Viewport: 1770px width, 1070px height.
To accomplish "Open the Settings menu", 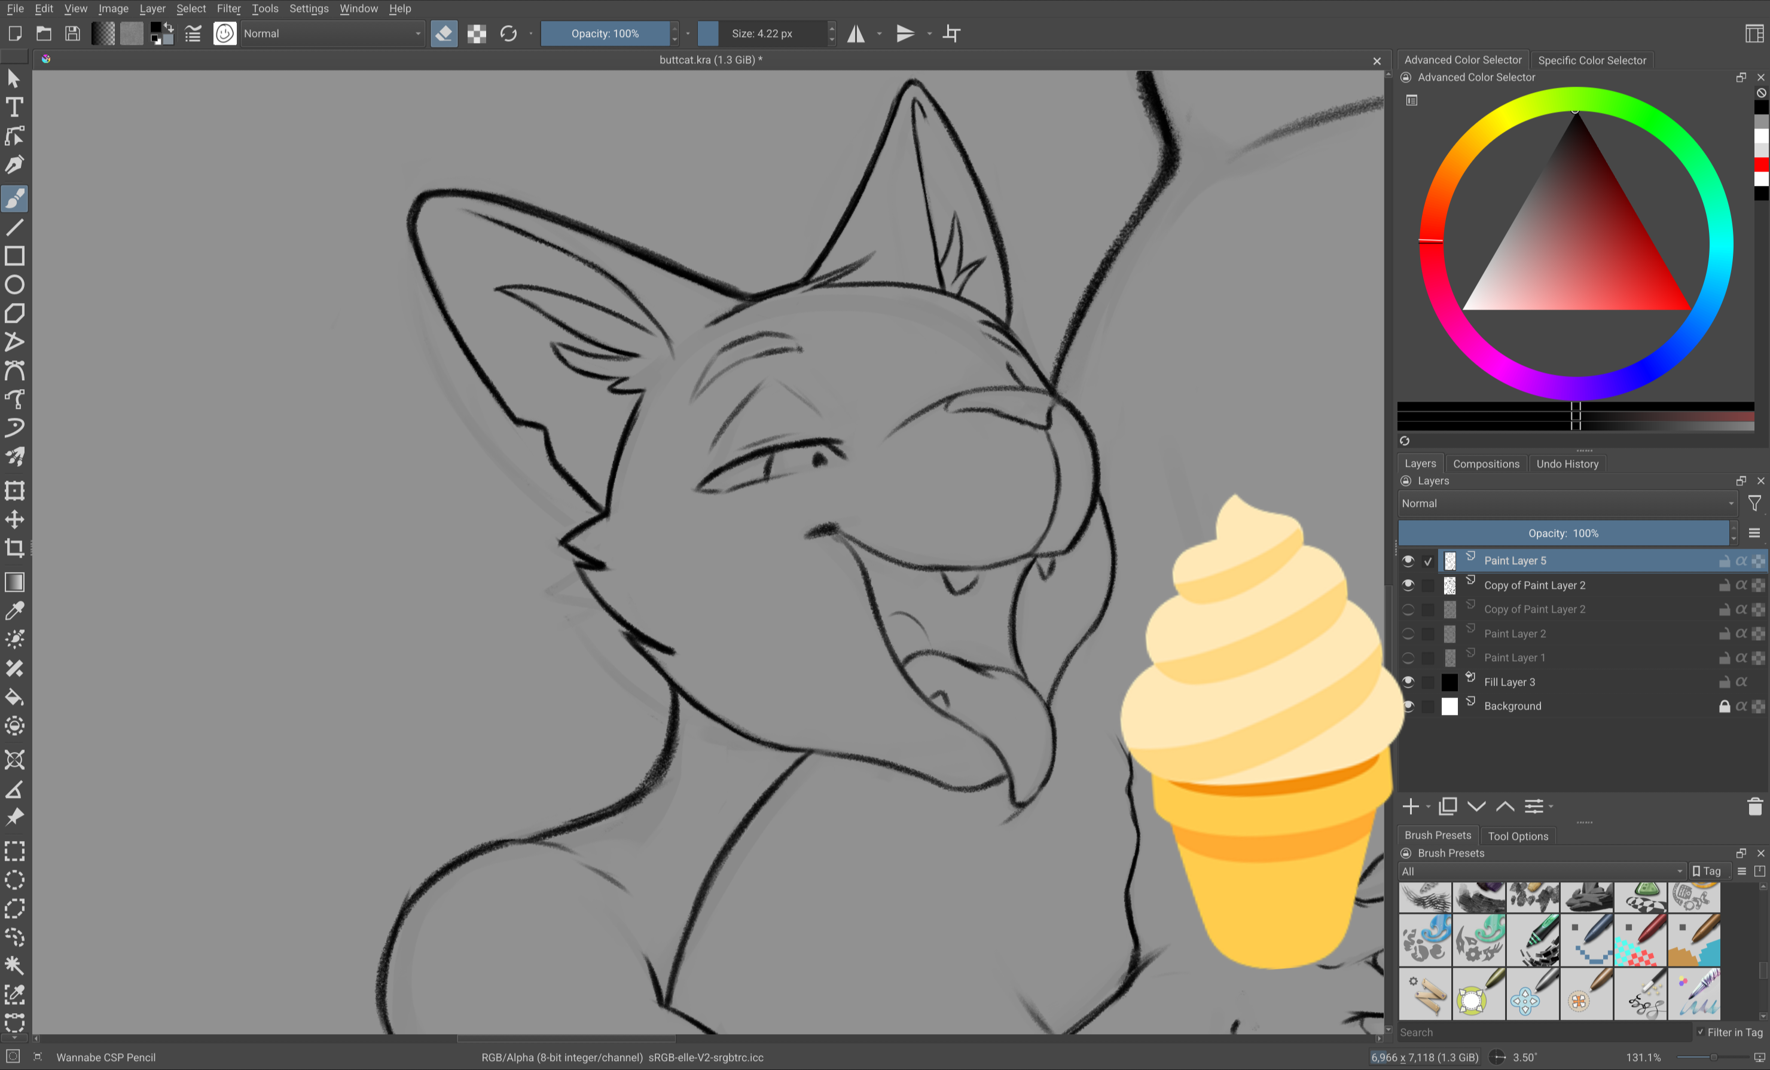I will click(x=309, y=8).
